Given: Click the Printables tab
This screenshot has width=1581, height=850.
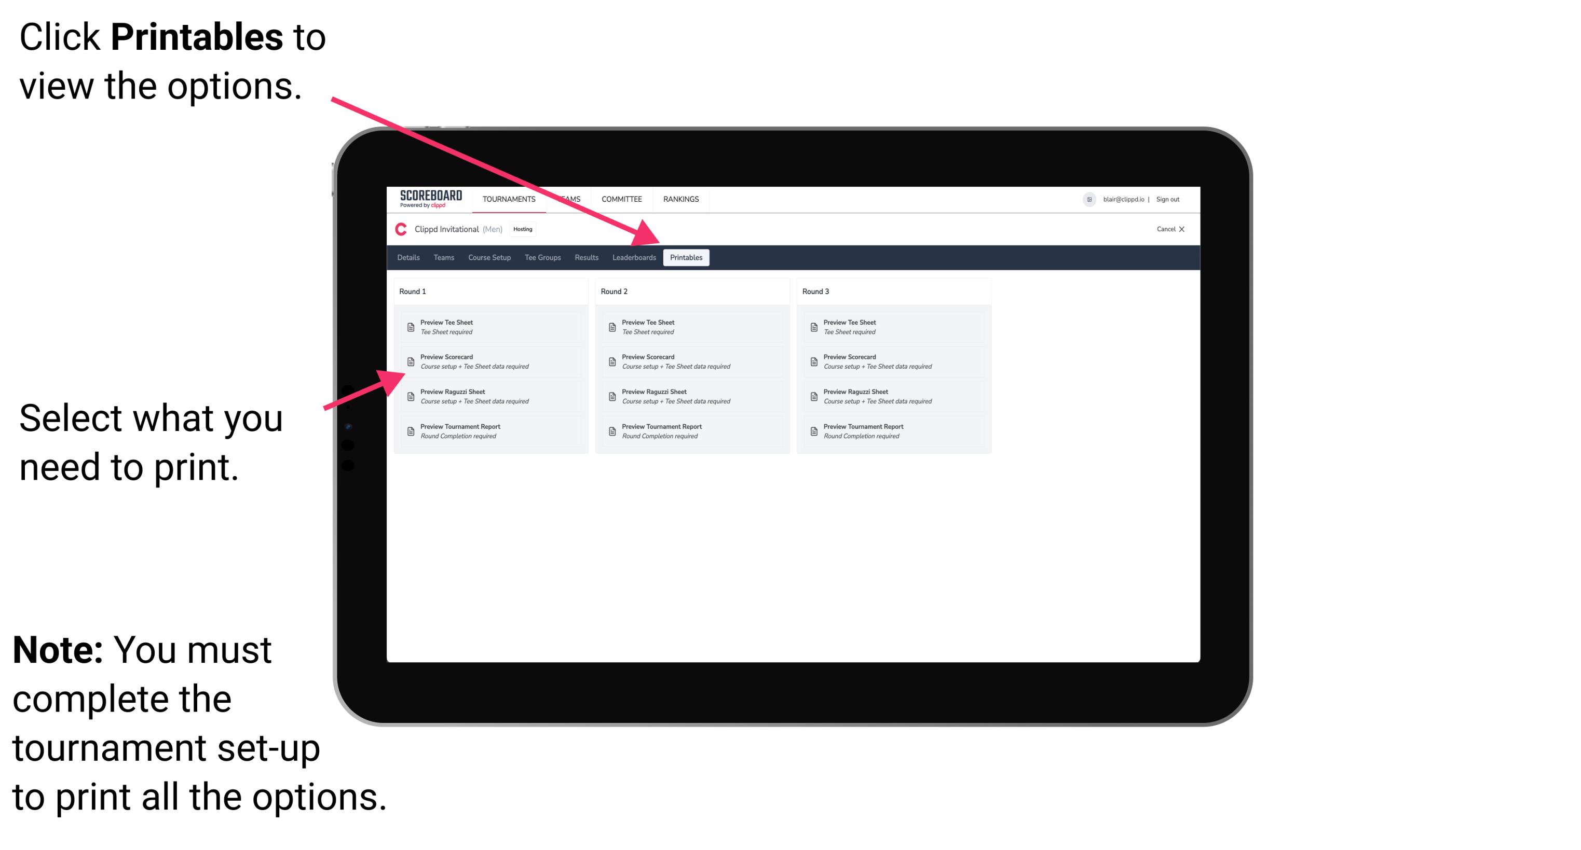Looking at the screenshot, I should [686, 259].
